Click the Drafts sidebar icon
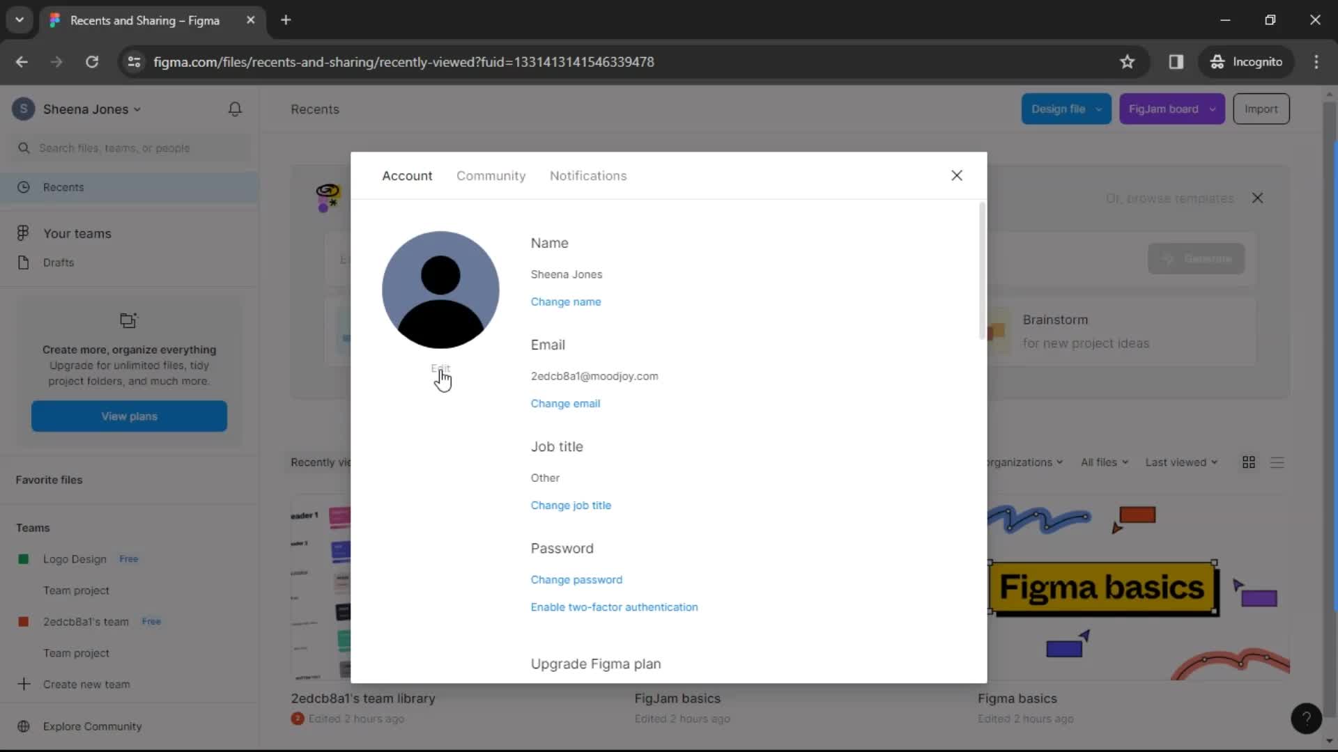This screenshot has height=752, width=1338. (x=24, y=262)
